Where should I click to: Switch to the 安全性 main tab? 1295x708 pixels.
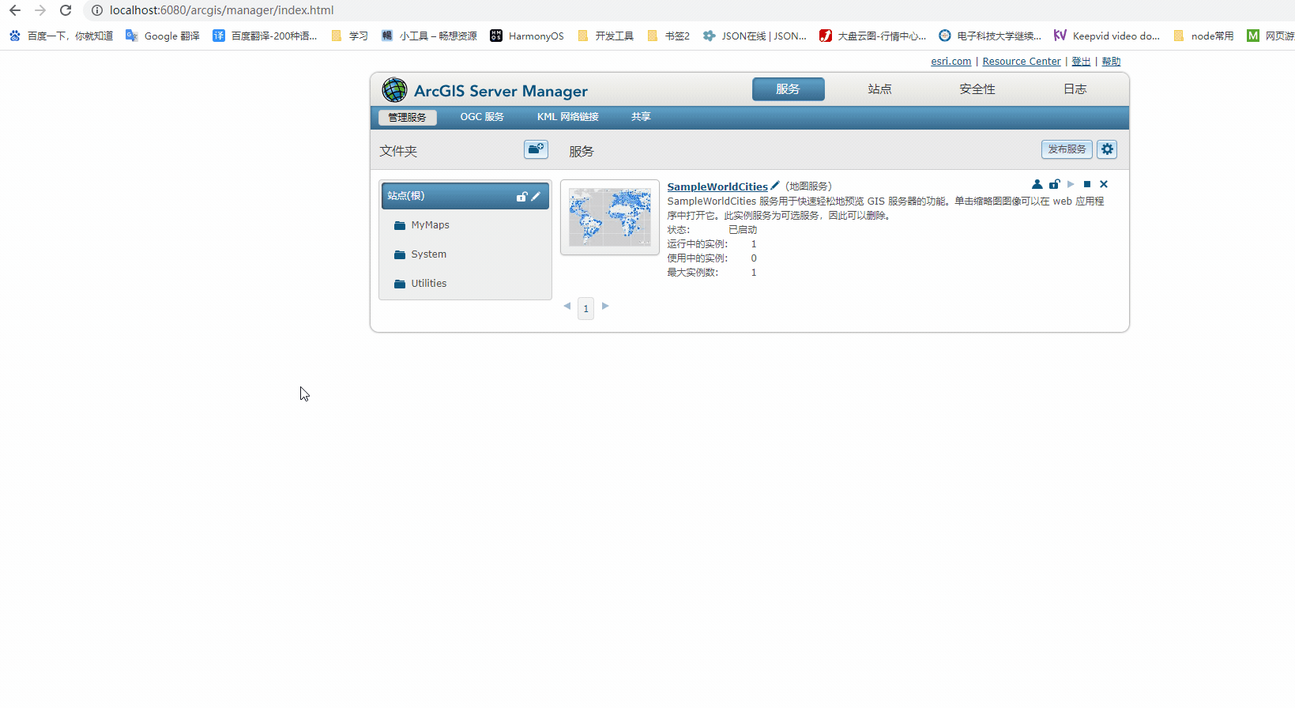point(977,89)
